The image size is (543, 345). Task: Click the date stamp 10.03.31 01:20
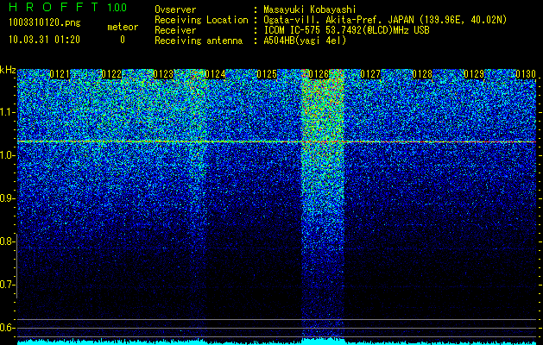pyautogui.click(x=44, y=40)
